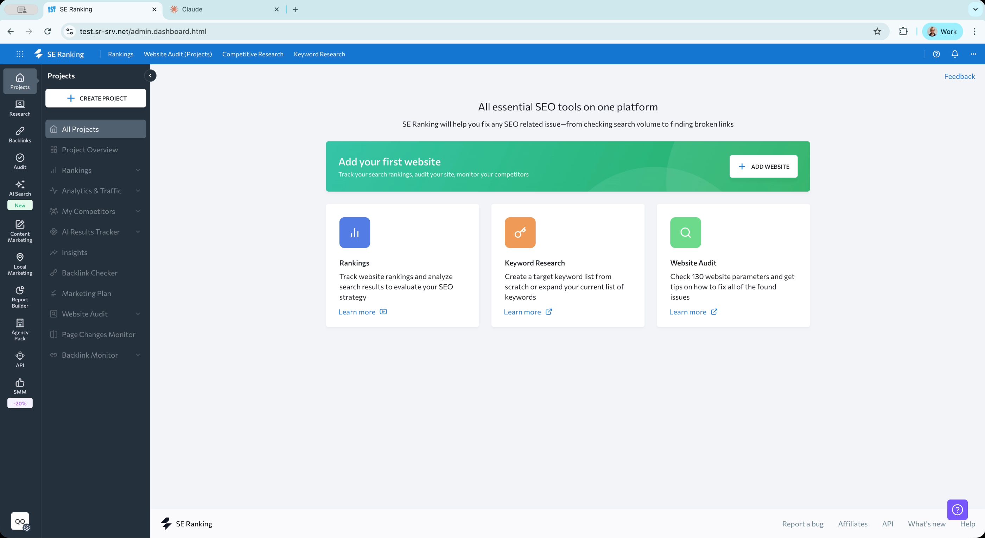Open the Competitive Research top menu
The image size is (985, 538).
[253, 54]
